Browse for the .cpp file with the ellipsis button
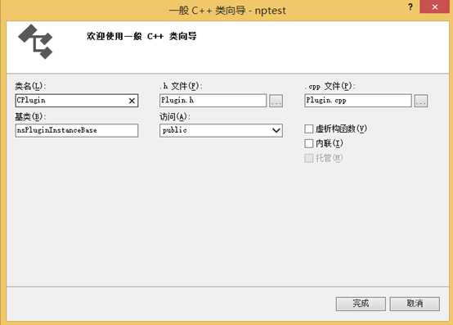This screenshot has width=453, height=325. point(421,101)
